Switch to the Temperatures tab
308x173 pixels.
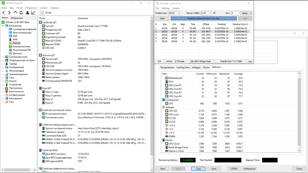pos(167,67)
